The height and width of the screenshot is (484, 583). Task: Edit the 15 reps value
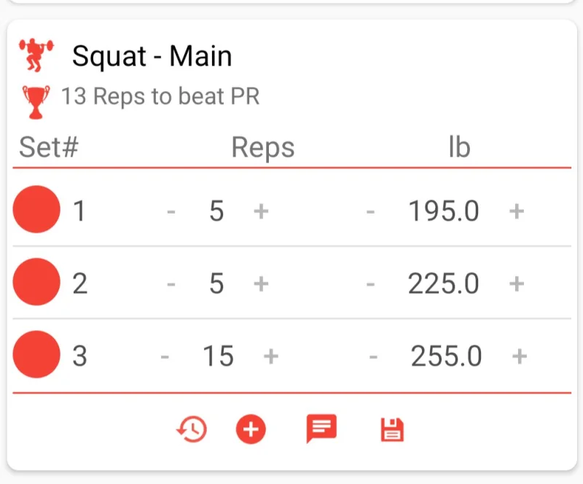(218, 356)
